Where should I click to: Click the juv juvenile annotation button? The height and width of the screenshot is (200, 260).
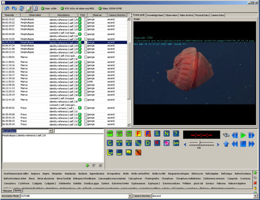point(176,143)
